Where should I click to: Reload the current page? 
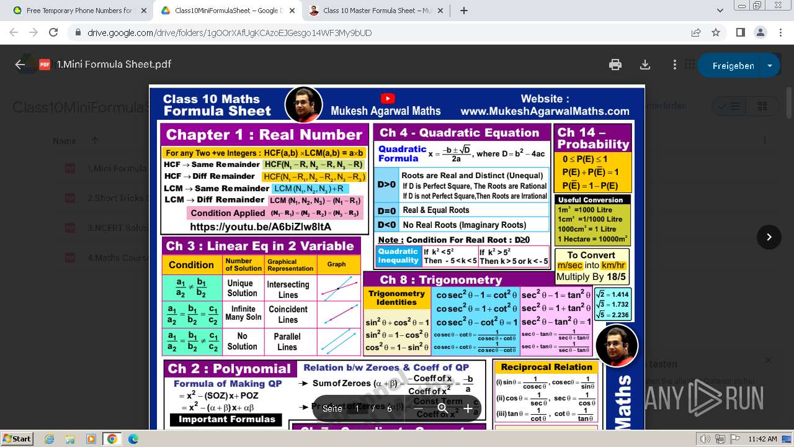(x=53, y=32)
